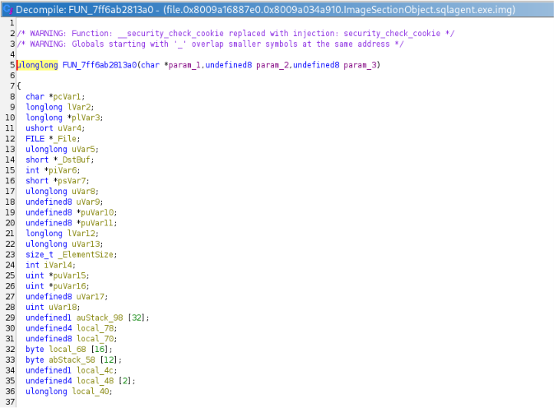The height and width of the screenshot is (408, 554).
Task: Click line number 1 in the gutter
Action: (x=12, y=23)
